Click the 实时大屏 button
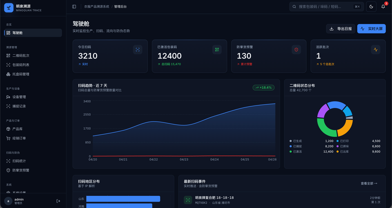 (x=371, y=29)
